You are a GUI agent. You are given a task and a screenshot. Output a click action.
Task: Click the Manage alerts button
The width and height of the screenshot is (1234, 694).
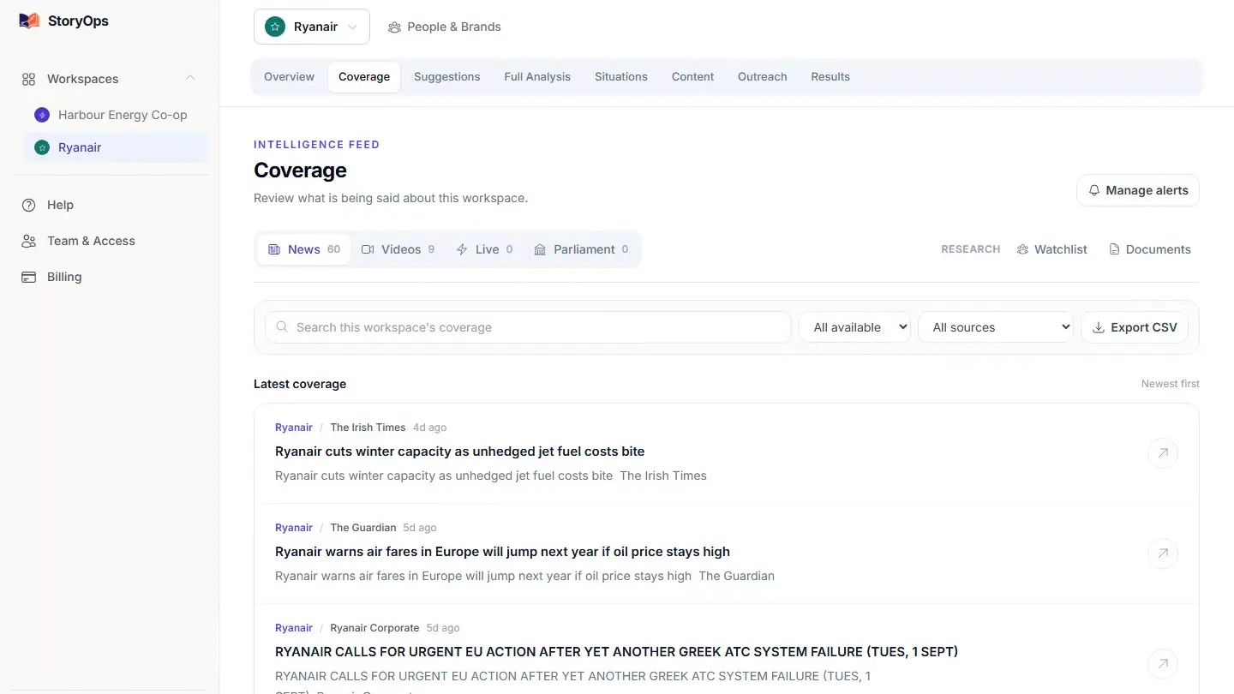(x=1138, y=190)
